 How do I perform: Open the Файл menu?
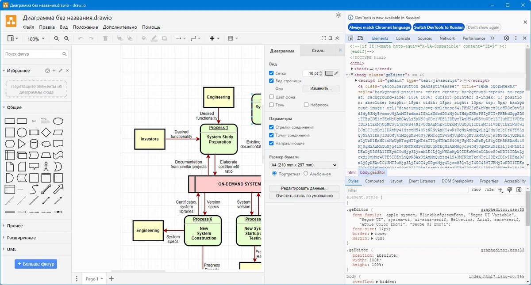(x=28, y=27)
